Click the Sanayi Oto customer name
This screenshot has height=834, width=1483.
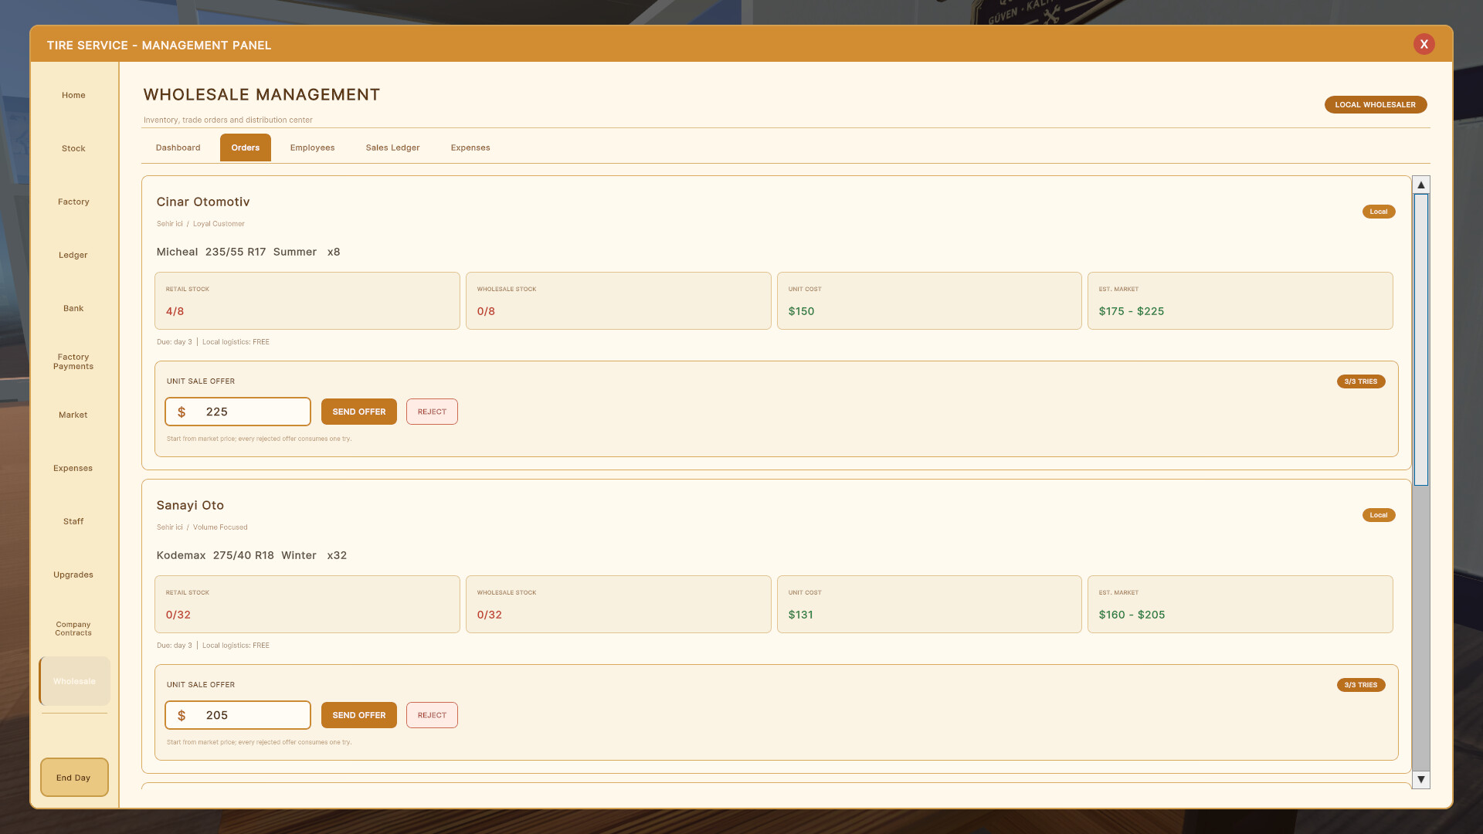[x=190, y=505]
